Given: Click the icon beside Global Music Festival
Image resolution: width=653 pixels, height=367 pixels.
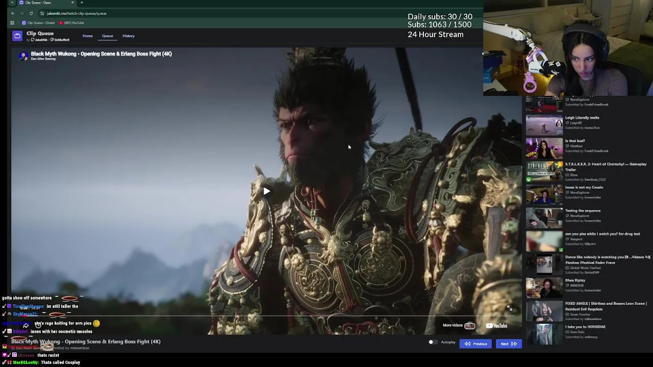Looking at the screenshot, I should 567,268.
